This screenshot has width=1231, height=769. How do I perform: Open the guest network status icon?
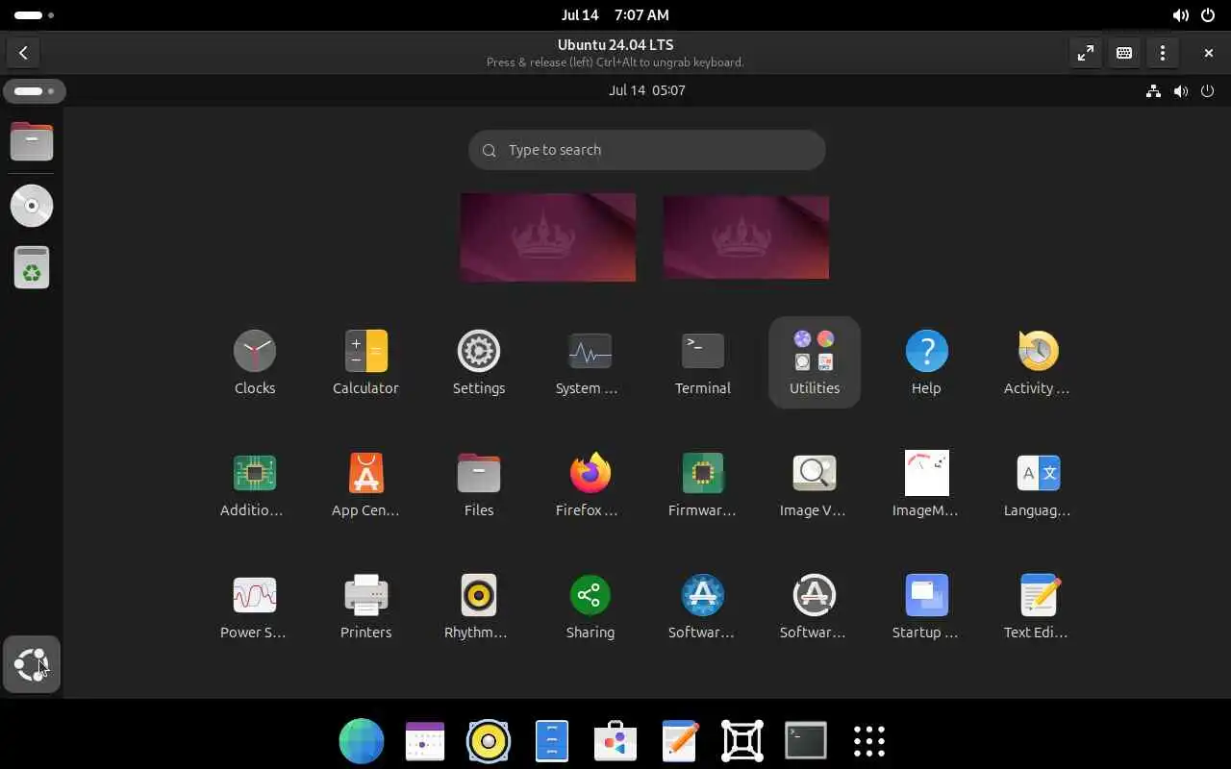1153,91
